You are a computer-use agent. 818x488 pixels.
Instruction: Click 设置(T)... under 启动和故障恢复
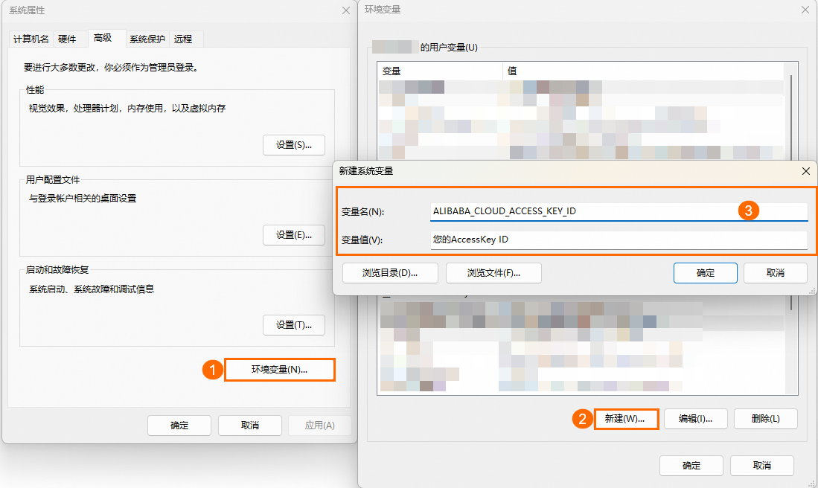click(294, 325)
